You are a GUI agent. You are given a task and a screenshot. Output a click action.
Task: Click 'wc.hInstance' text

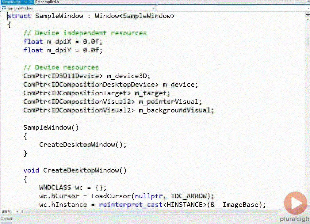click(63, 205)
